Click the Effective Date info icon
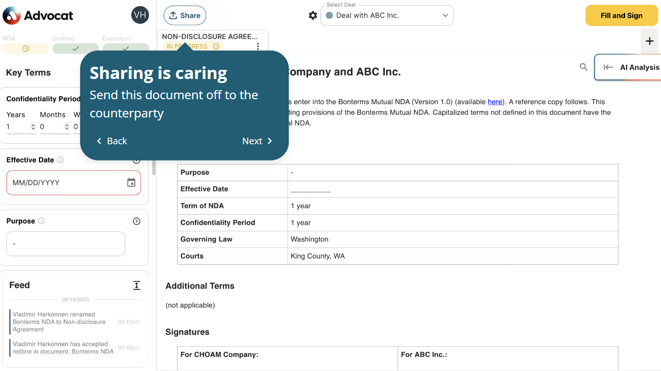This screenshot has height=371, width=661. click(60, 160)
